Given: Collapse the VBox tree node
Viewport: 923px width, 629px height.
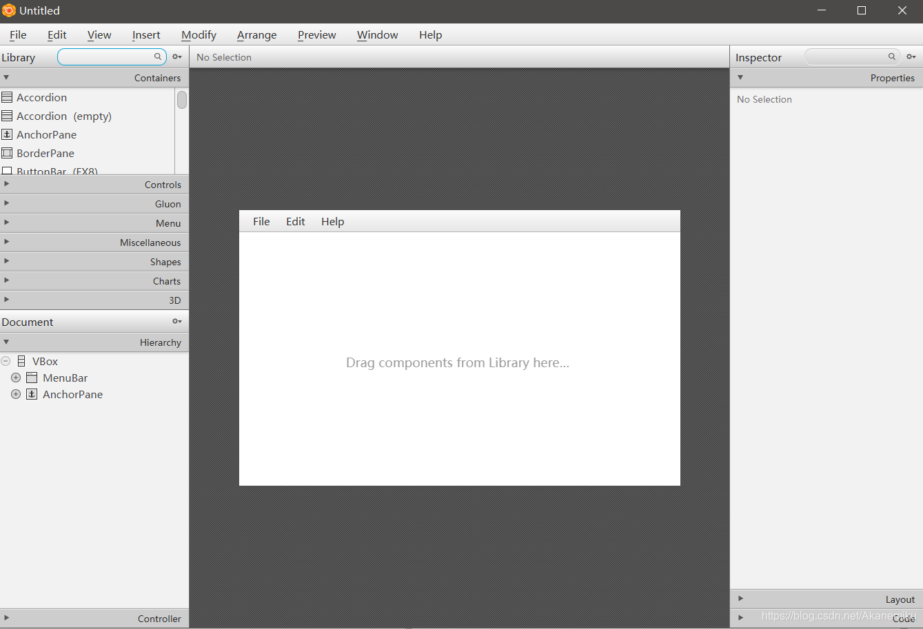Looking at the screenshot, I should (6, 361).
